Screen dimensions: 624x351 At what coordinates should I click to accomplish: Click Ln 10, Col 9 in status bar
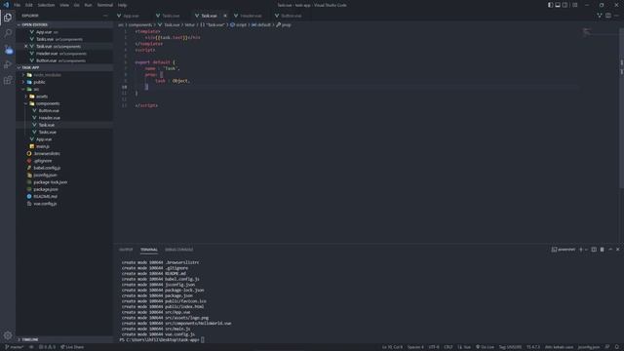coord(392,347)
